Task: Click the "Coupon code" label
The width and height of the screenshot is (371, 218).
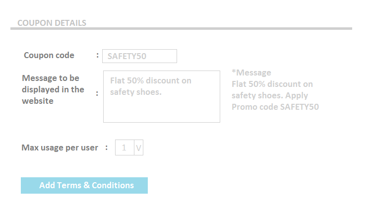Action: (x=49, y=55)
